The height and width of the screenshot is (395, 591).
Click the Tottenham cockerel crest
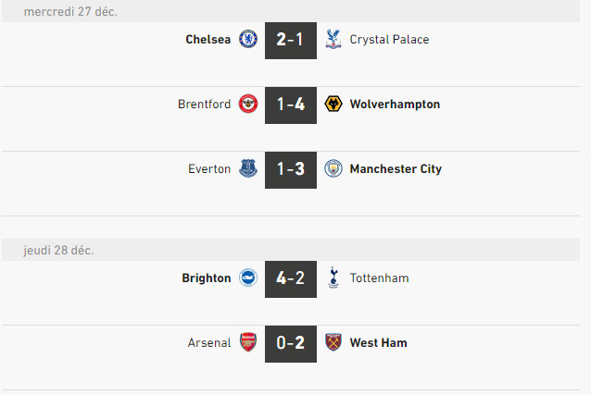pyautogui.click(x=333, y=278)
